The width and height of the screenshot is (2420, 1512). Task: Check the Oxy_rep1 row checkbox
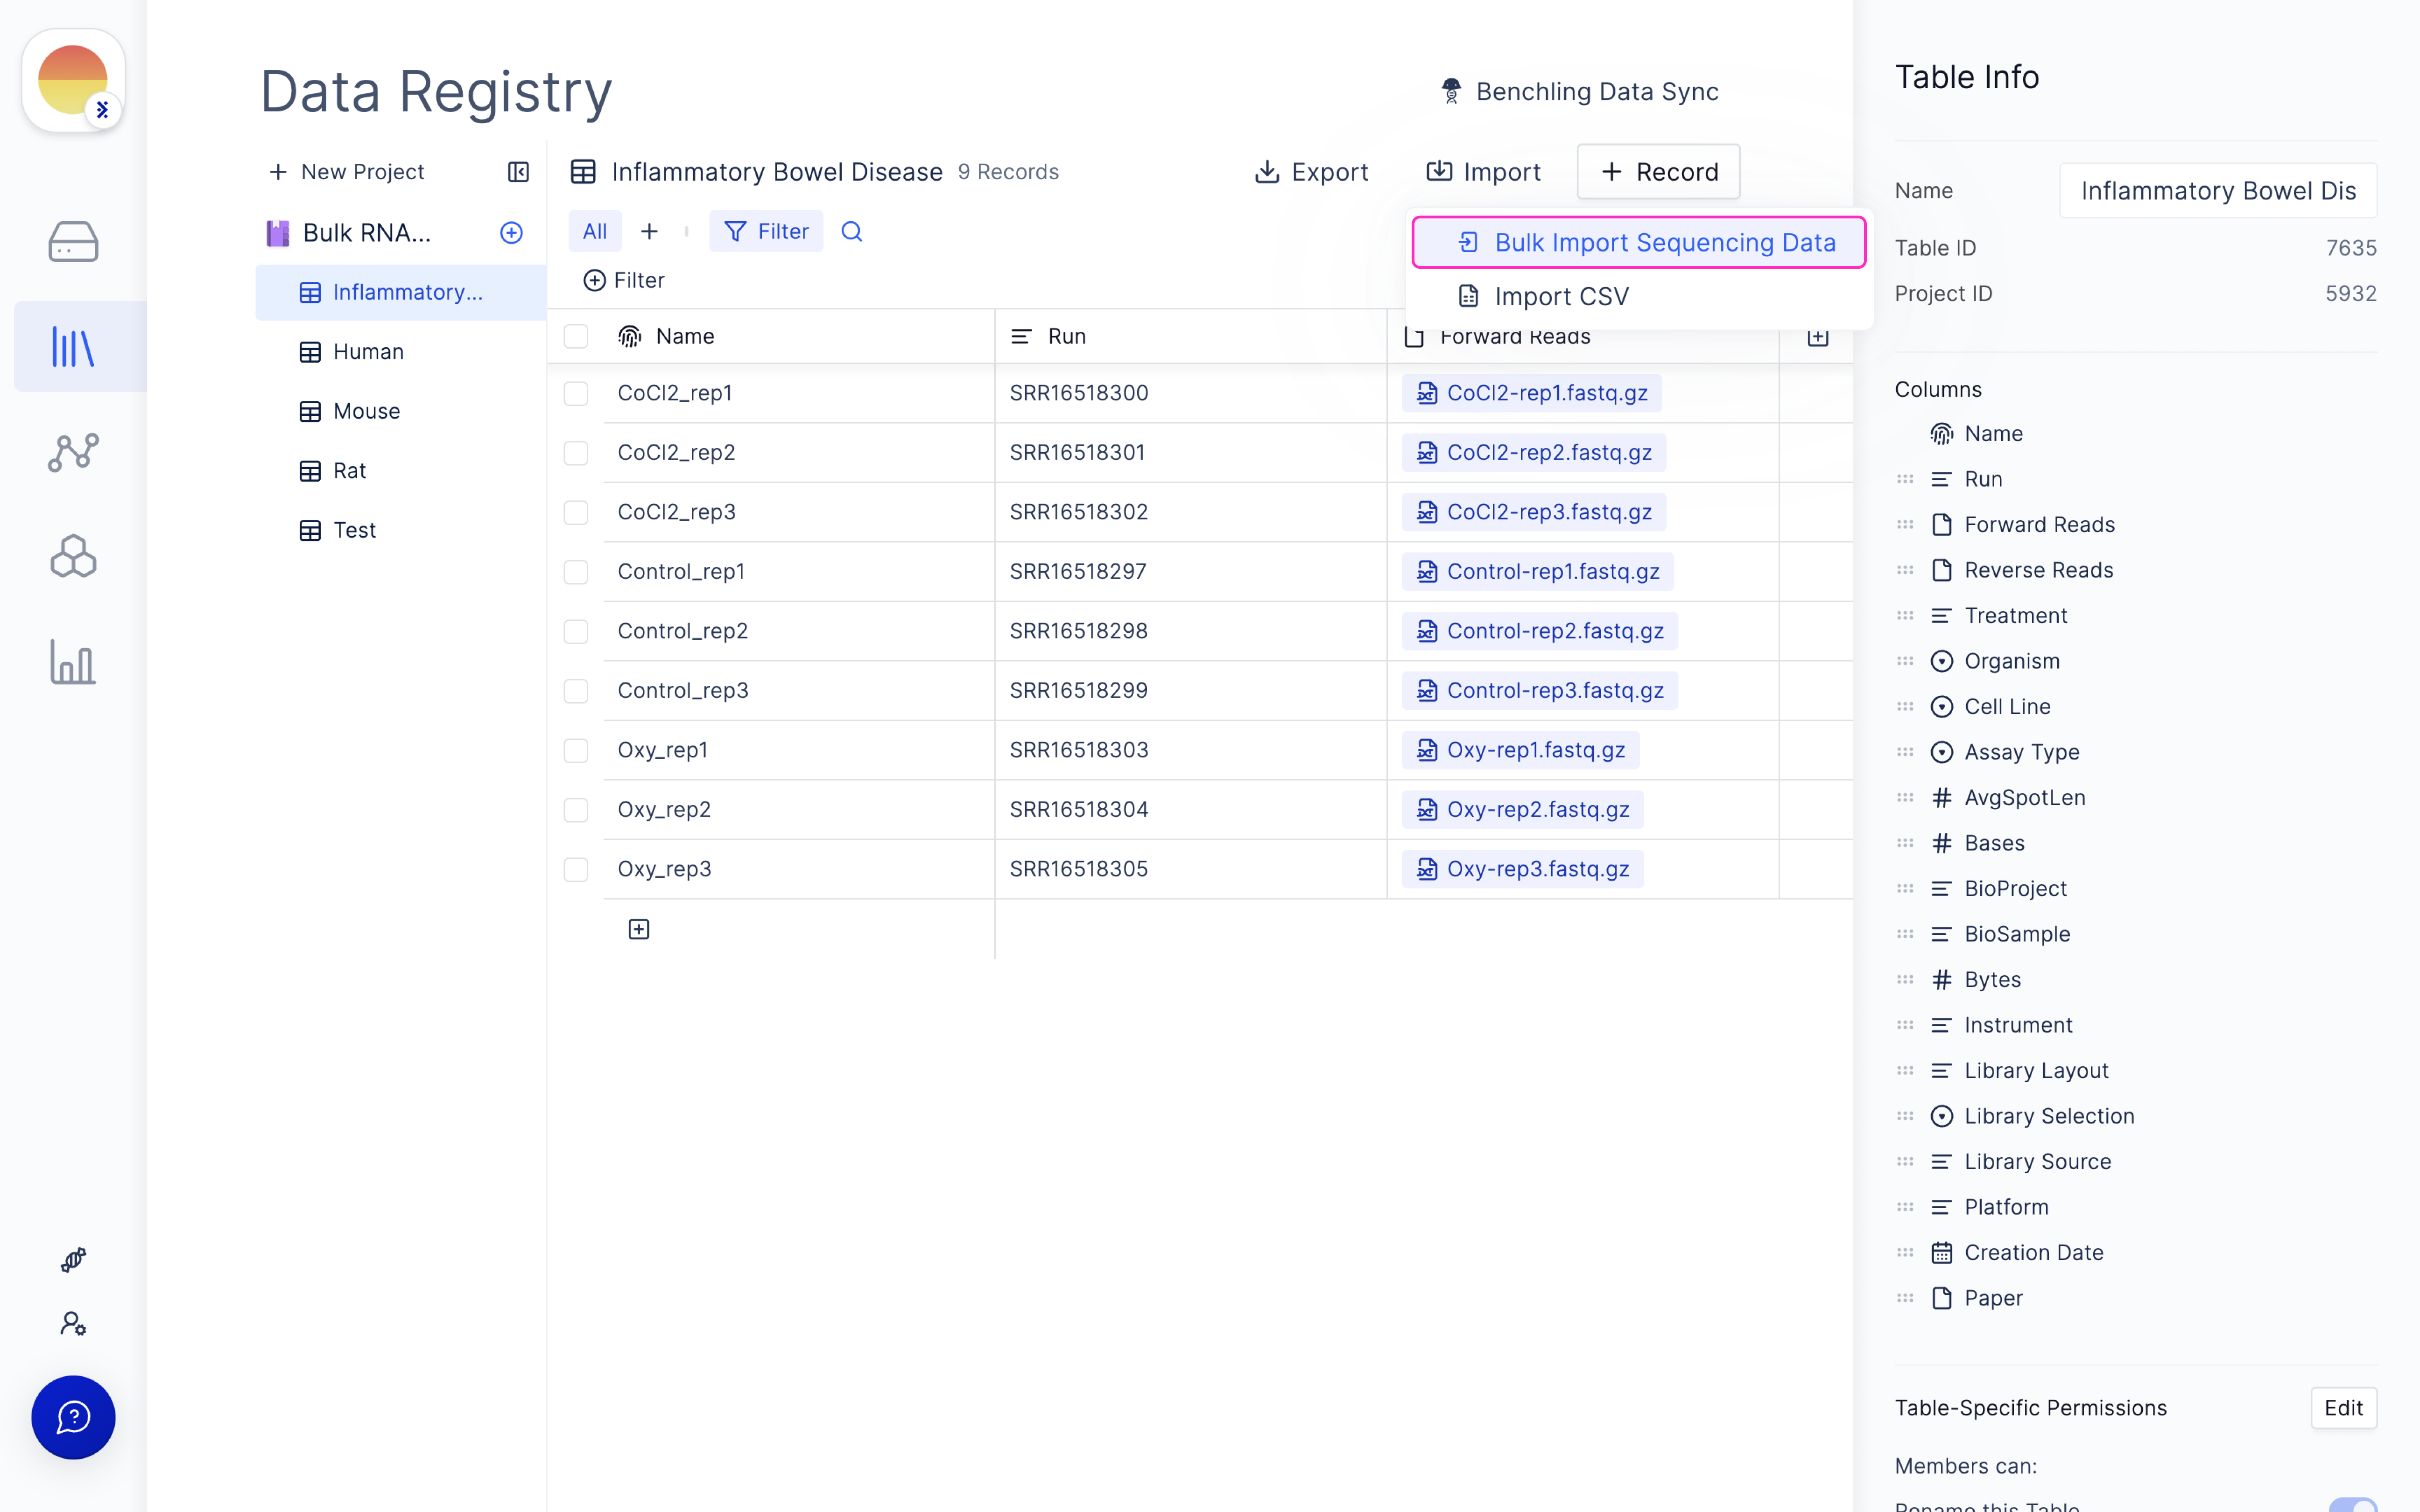(x=576, y=750)
